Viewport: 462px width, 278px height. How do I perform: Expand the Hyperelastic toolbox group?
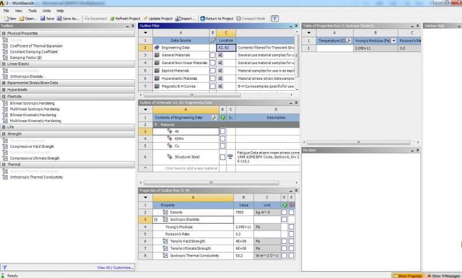click(4, 90)
